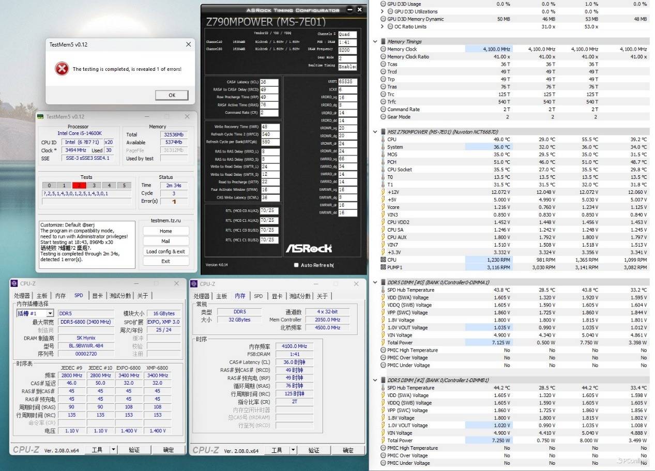Collapse the Memory Timings sensor group
Image resolution: width=655 pixels, height=471 pixels.
pyautogui.click(x=375, y=41)
